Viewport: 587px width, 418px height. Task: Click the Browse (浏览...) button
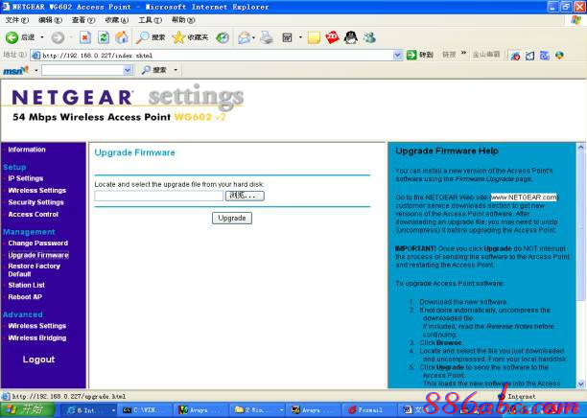(245, 196)
